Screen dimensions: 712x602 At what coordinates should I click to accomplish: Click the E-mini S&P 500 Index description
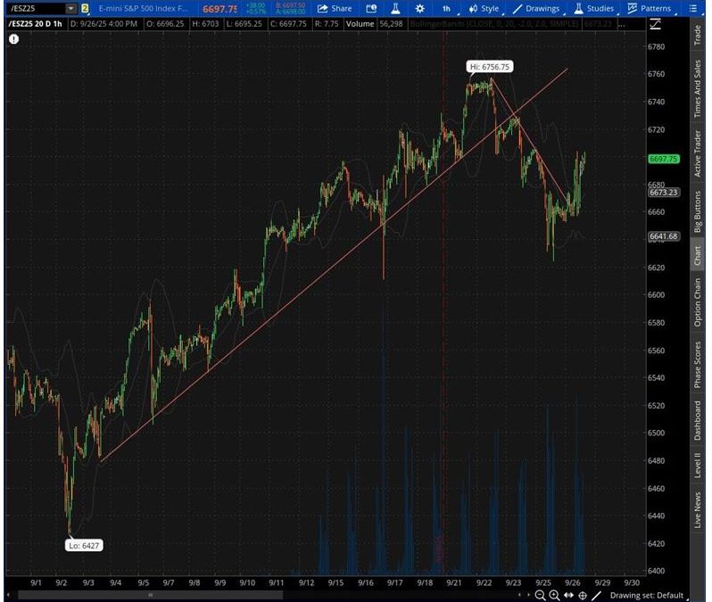144,8
